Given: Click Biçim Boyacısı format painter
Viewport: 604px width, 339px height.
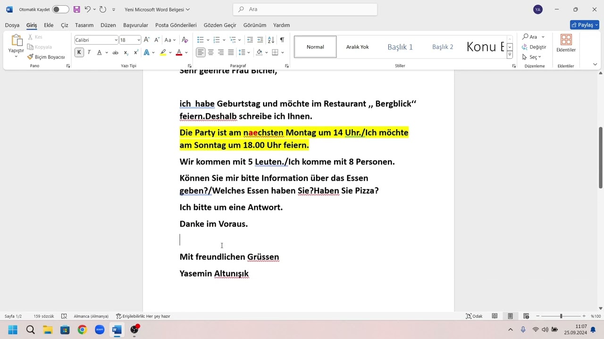Looking at the screenshot, I should (46, 57).
